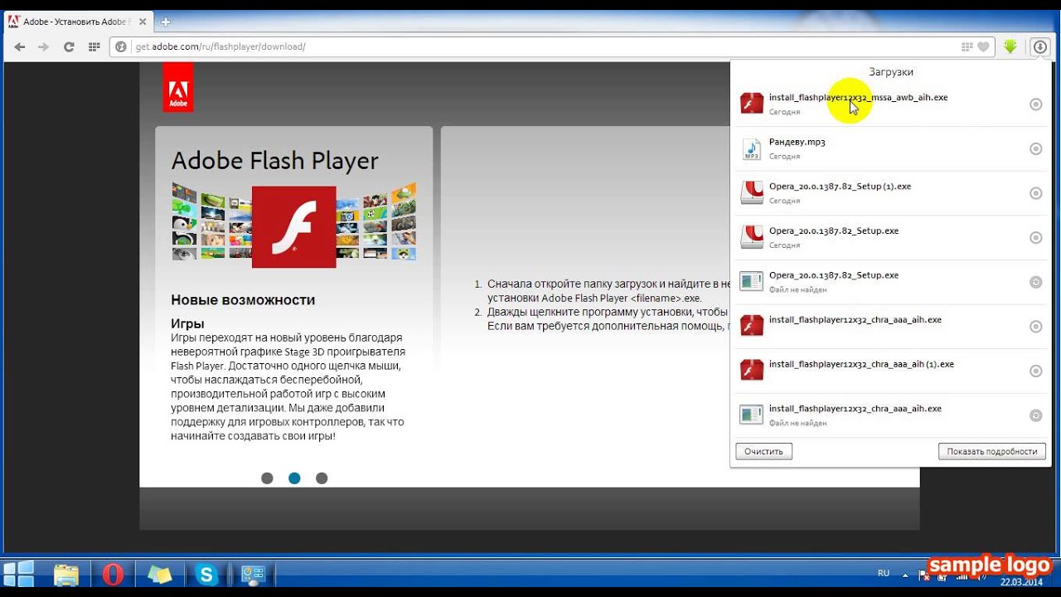Go back with the browser back arrow

pos(19,46)
